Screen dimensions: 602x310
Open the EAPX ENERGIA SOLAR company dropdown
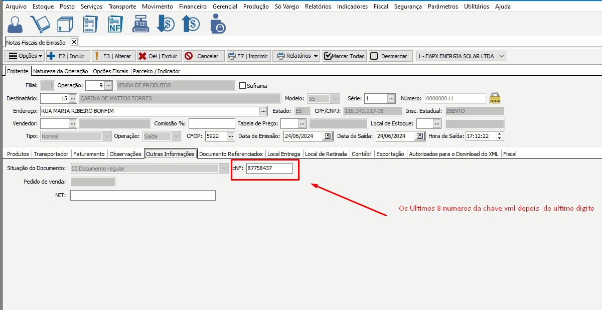pyautogui.click(x=461, y=56)
